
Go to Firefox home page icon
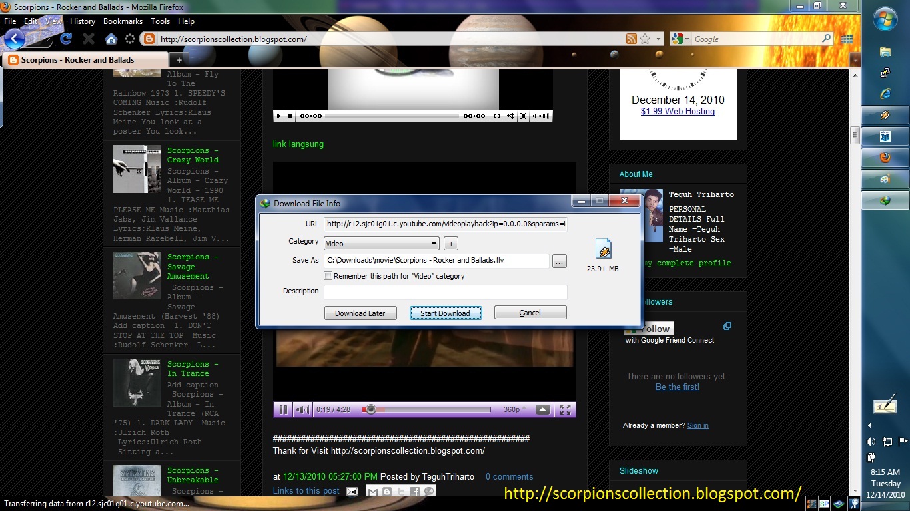pos(111,39)
